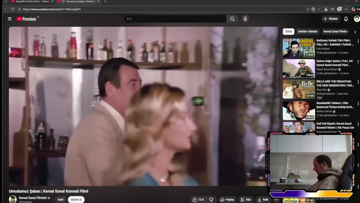Open the notifications bell
The height and width of the screenshot is (203, 360).
(346, 19)
